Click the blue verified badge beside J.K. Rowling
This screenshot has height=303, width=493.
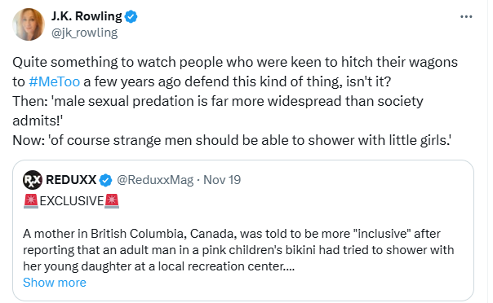(x=131, y=16)
